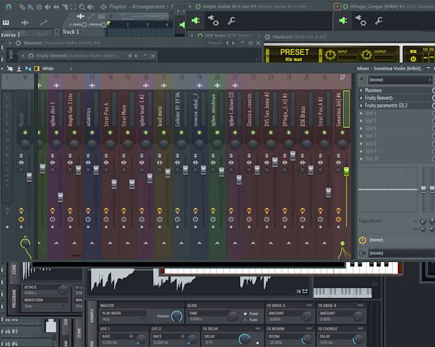Mute Sonatina track 27 green light
Viewport: 435px width, 347px height.
click(x=342, y=132)
